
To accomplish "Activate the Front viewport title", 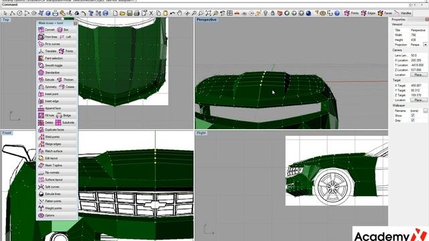I will coord(7,133).
